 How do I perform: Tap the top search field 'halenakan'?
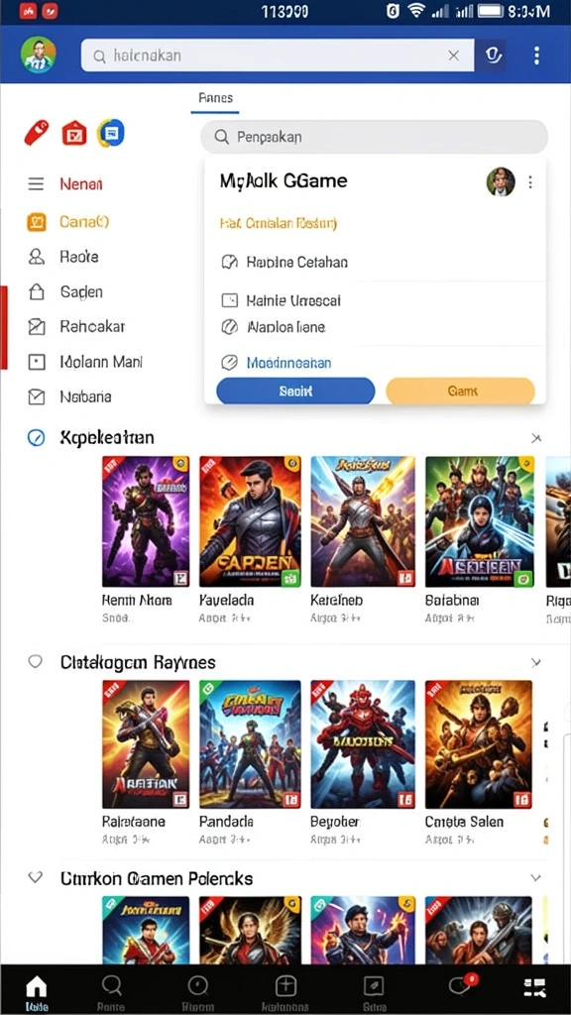(278, 56)
